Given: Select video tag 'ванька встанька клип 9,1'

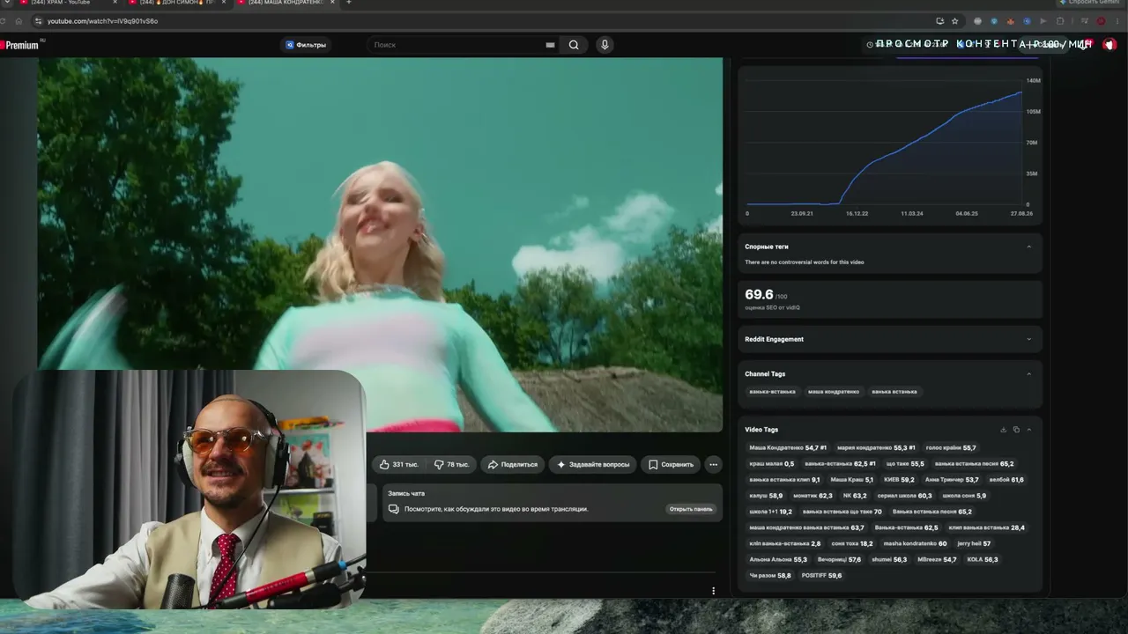Looking at the screenshot, I should click(x=784, y=480).
